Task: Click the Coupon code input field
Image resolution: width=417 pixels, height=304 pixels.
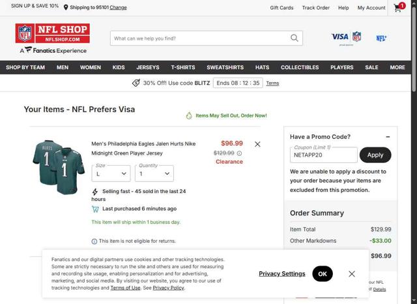Action: click(323, 155)
